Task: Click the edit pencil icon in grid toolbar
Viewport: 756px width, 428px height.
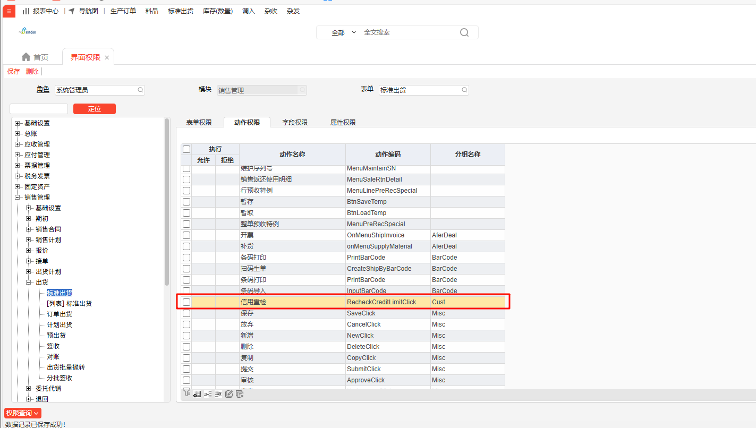Action: click(229, 394)
